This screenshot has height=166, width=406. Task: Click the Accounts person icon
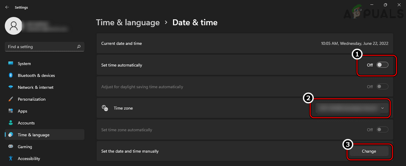11,123
